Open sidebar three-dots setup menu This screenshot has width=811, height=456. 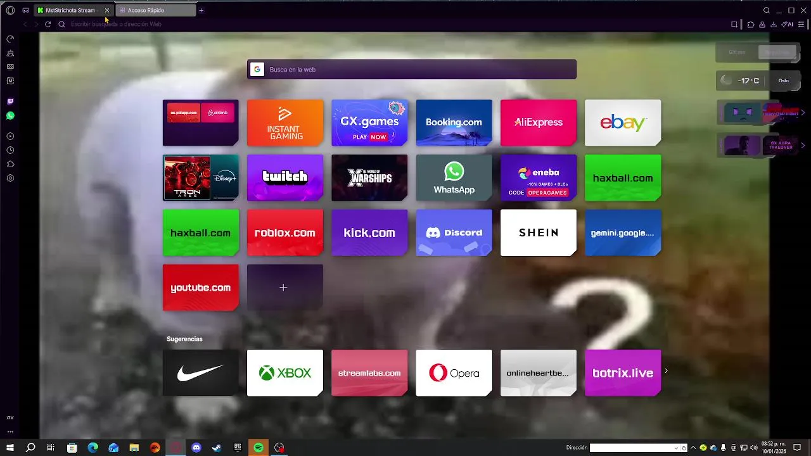pyautogui.click(x=10, y=431)
